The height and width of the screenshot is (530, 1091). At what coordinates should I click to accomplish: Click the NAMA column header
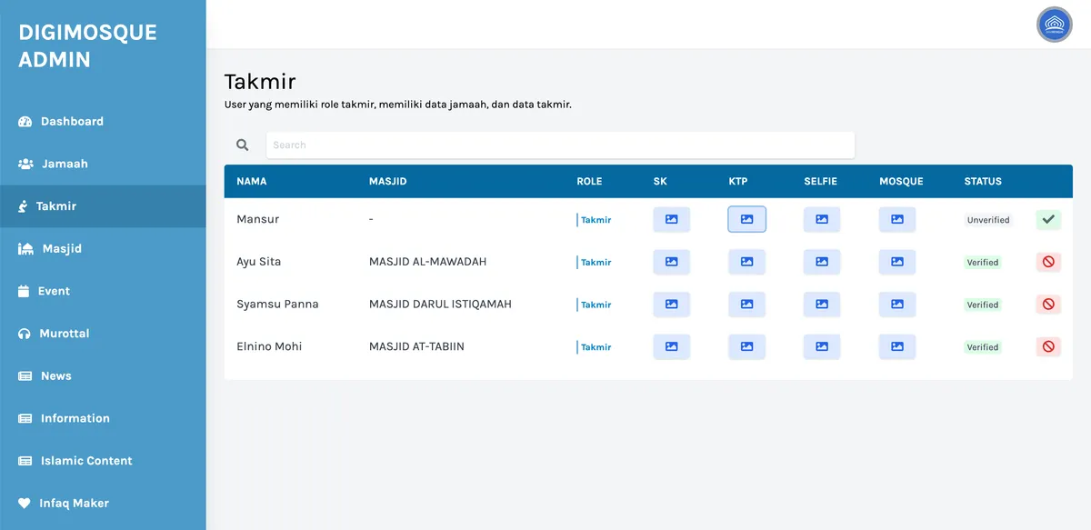(x=252, y=181)
